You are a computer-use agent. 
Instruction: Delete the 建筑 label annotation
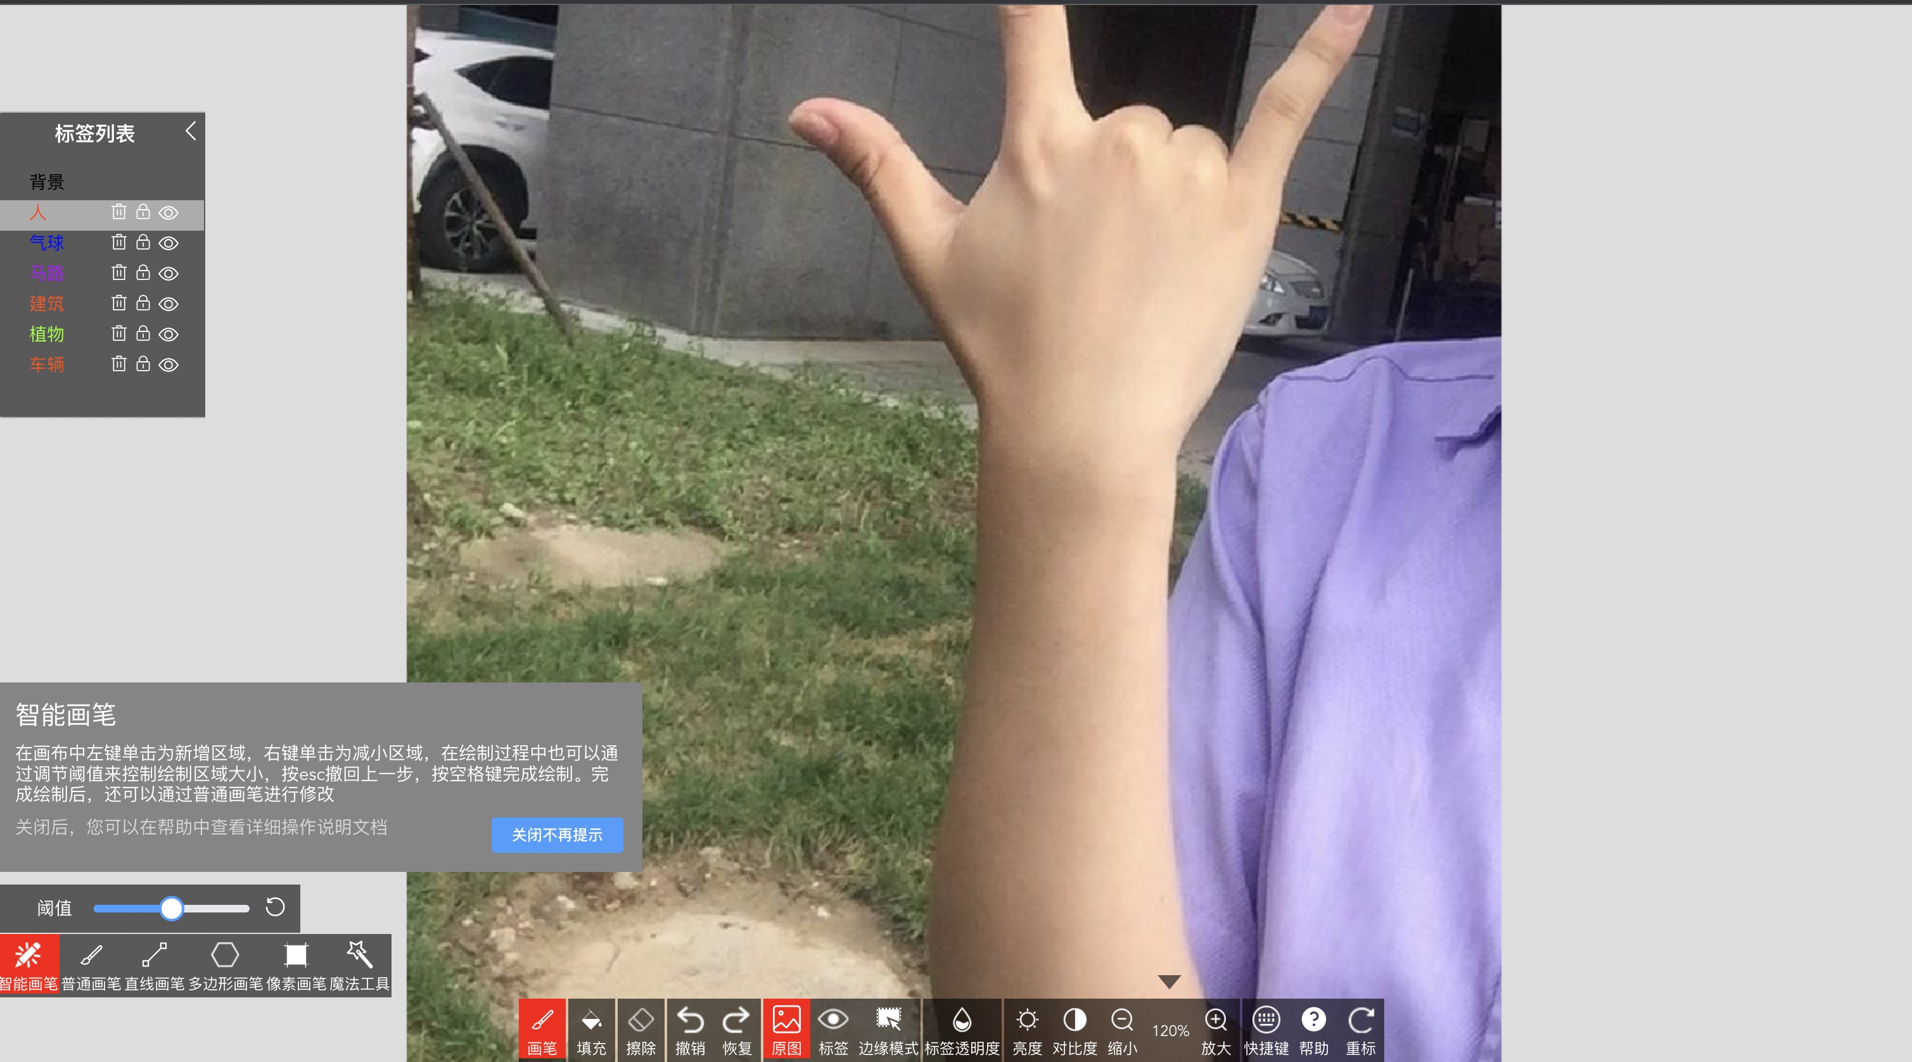[118, 303]
